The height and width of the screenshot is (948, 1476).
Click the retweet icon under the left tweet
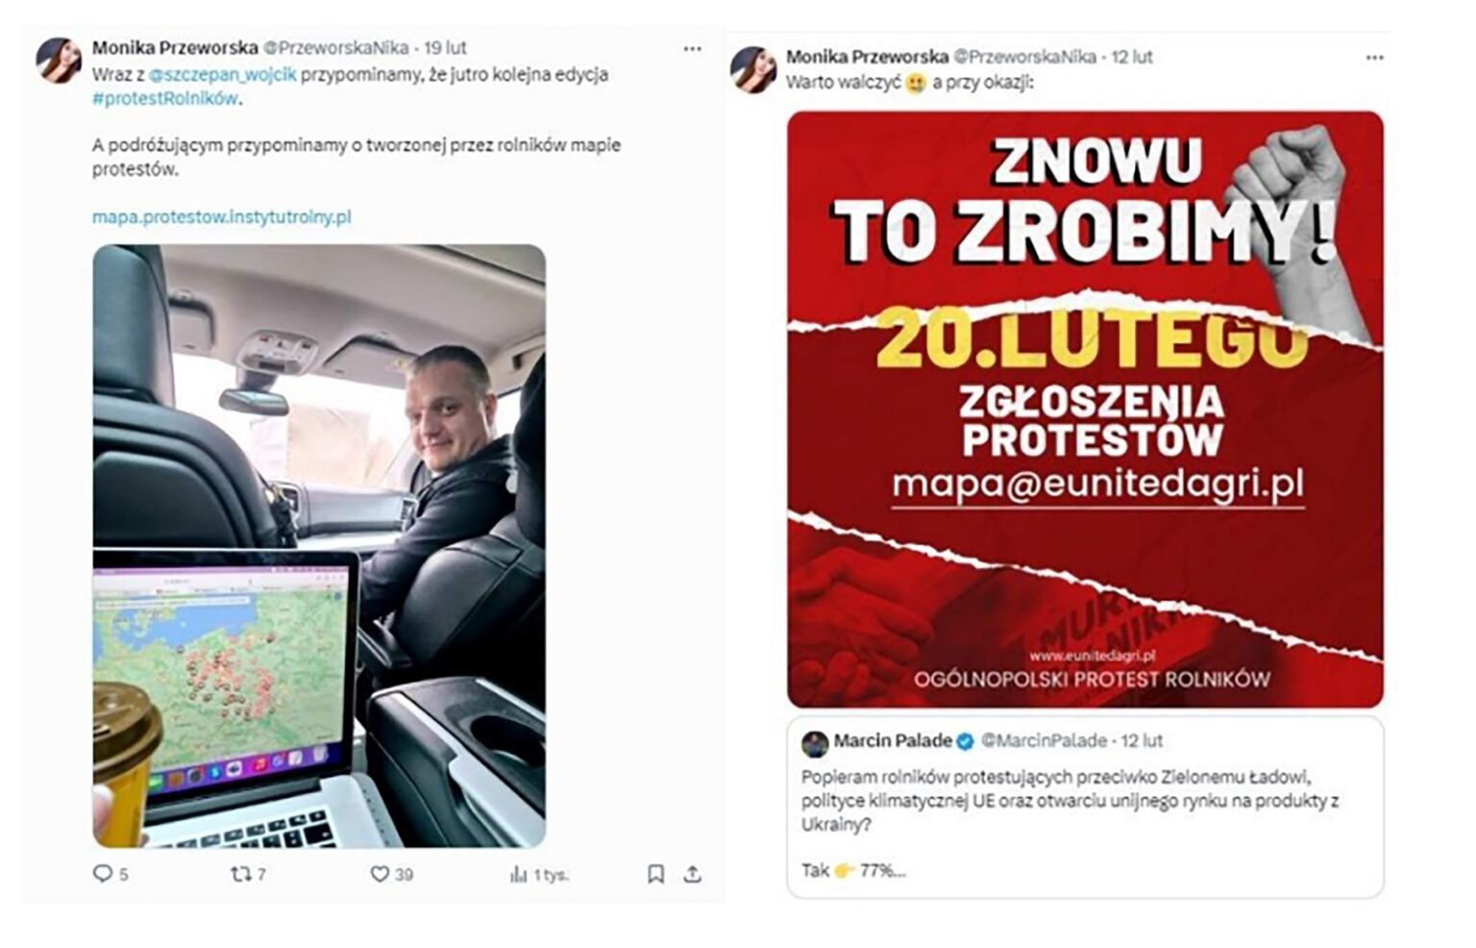pos(240,874)
